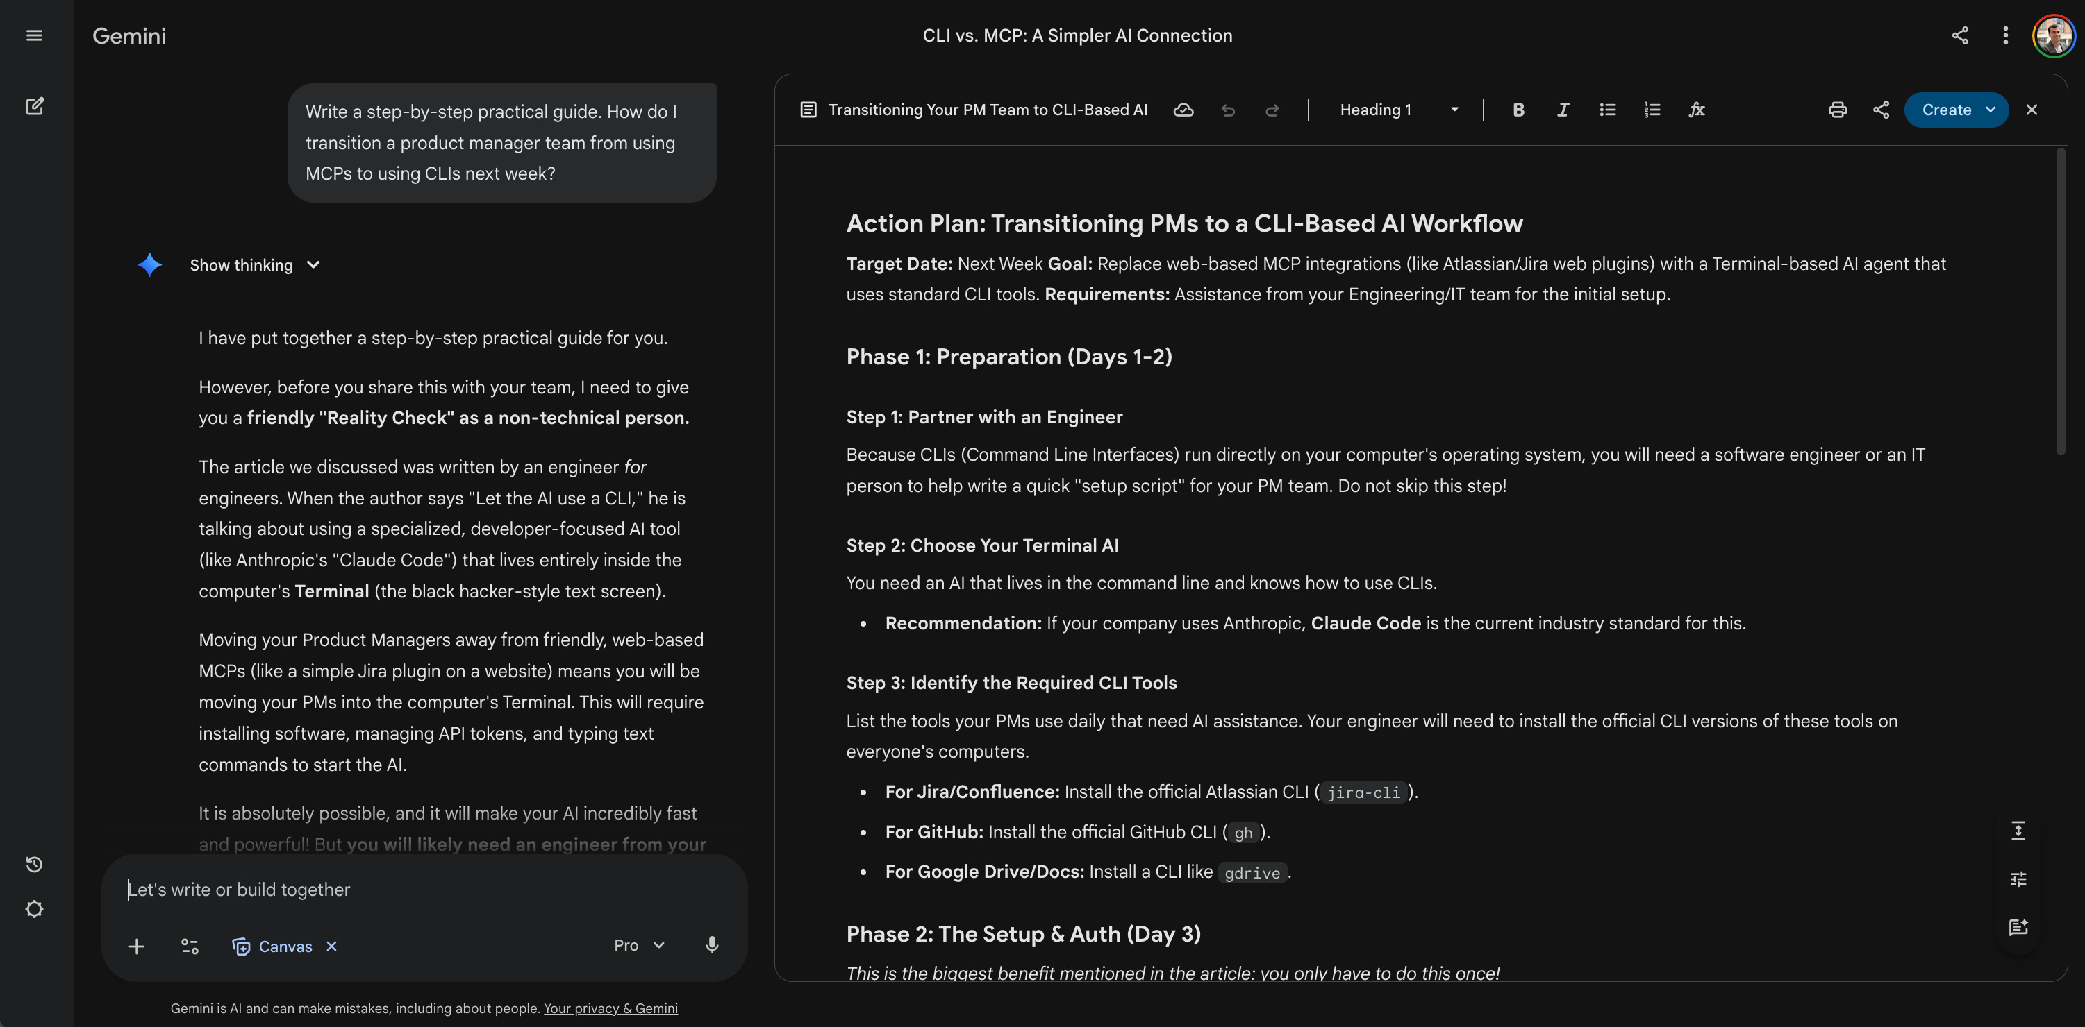Insert a numbered list in canvas
The height and width of the screenshot is (1027, 2085).
tap(1652, 110)
